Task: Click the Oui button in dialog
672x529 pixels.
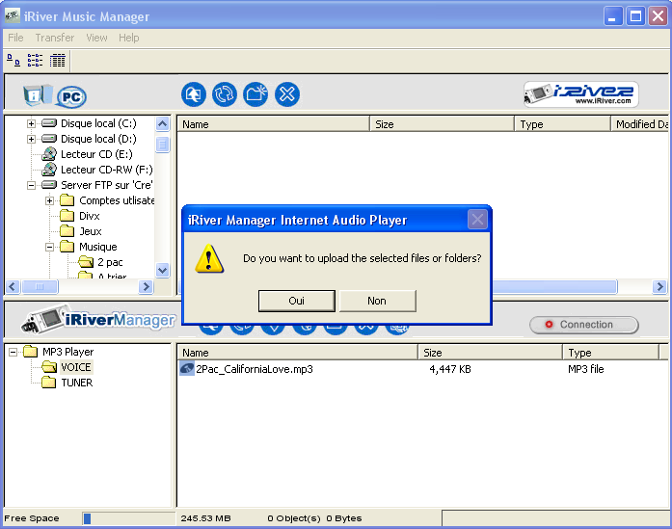Action: (297, 301)
